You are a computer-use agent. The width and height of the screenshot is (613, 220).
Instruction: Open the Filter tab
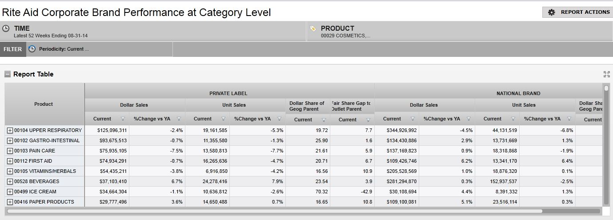click(13, 49)
